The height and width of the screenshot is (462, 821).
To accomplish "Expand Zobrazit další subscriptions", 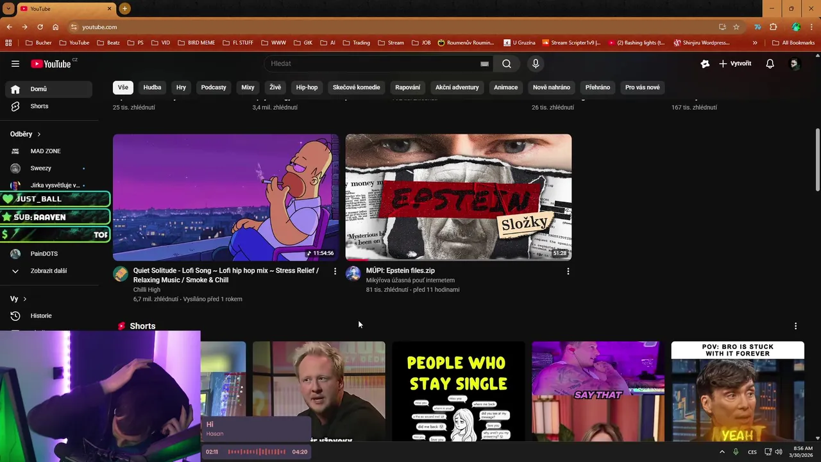I will 49,271.
